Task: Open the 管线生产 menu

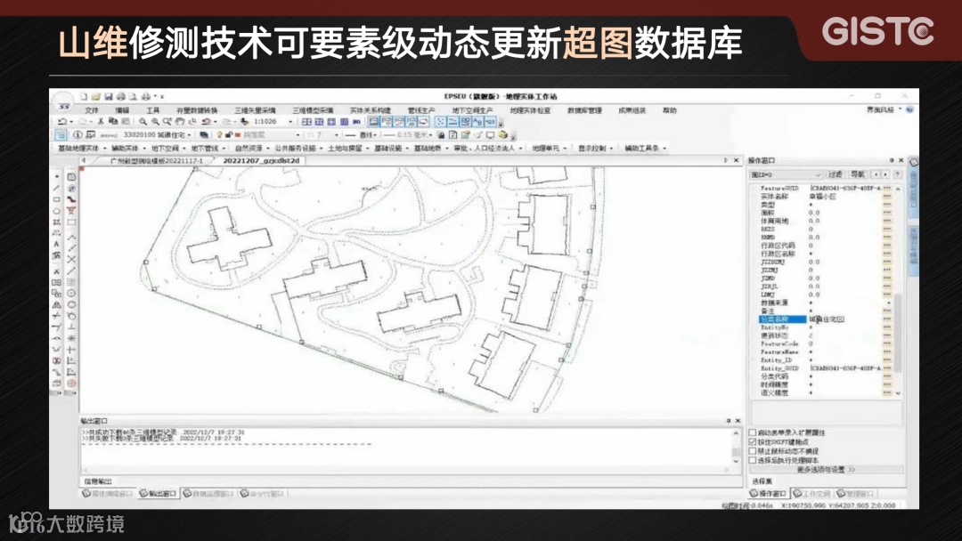Action: (420, 110)
